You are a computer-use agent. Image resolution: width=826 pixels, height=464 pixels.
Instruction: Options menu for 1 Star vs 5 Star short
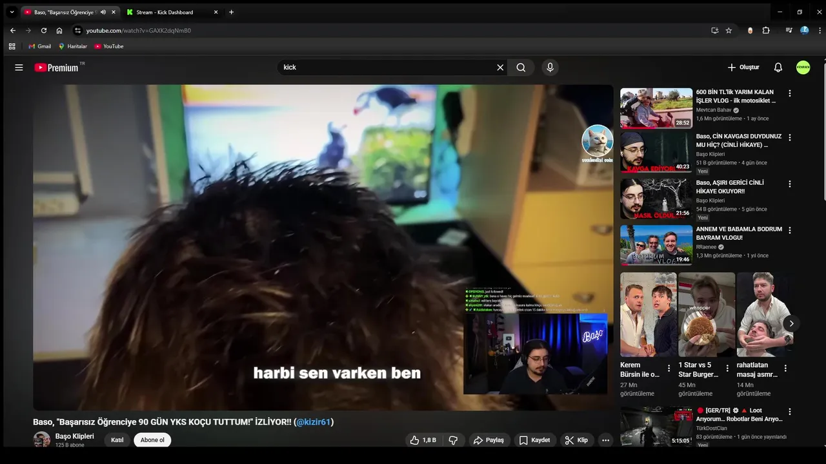727,369
